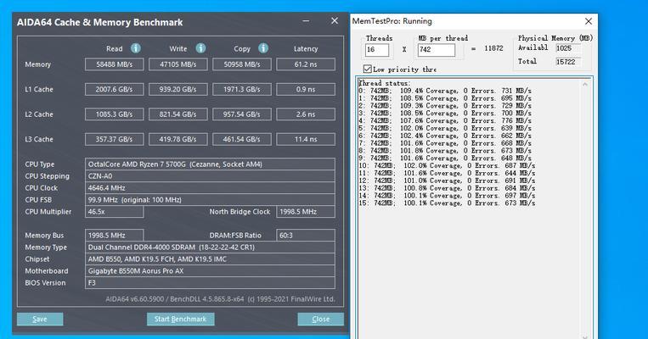The image size is (648, 339).
Task: Click the L3 Cache Read value 357.37 GB/s
Action: point(115,139)
